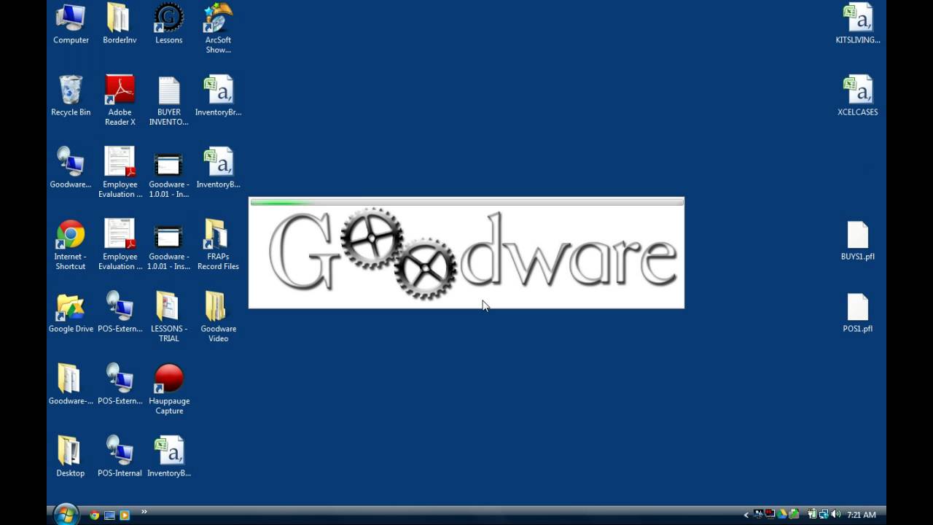Open ArcSoft Show desktop shortcut

pyautogui.click(x=218, y=29)
